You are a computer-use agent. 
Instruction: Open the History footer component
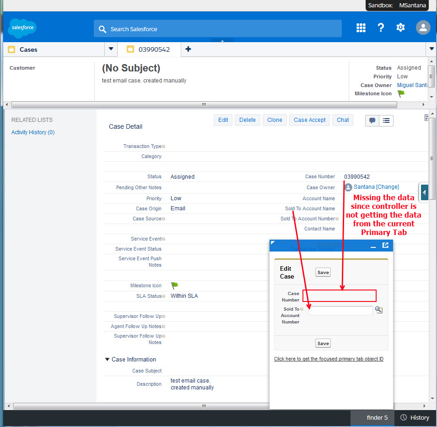point(415,417)
